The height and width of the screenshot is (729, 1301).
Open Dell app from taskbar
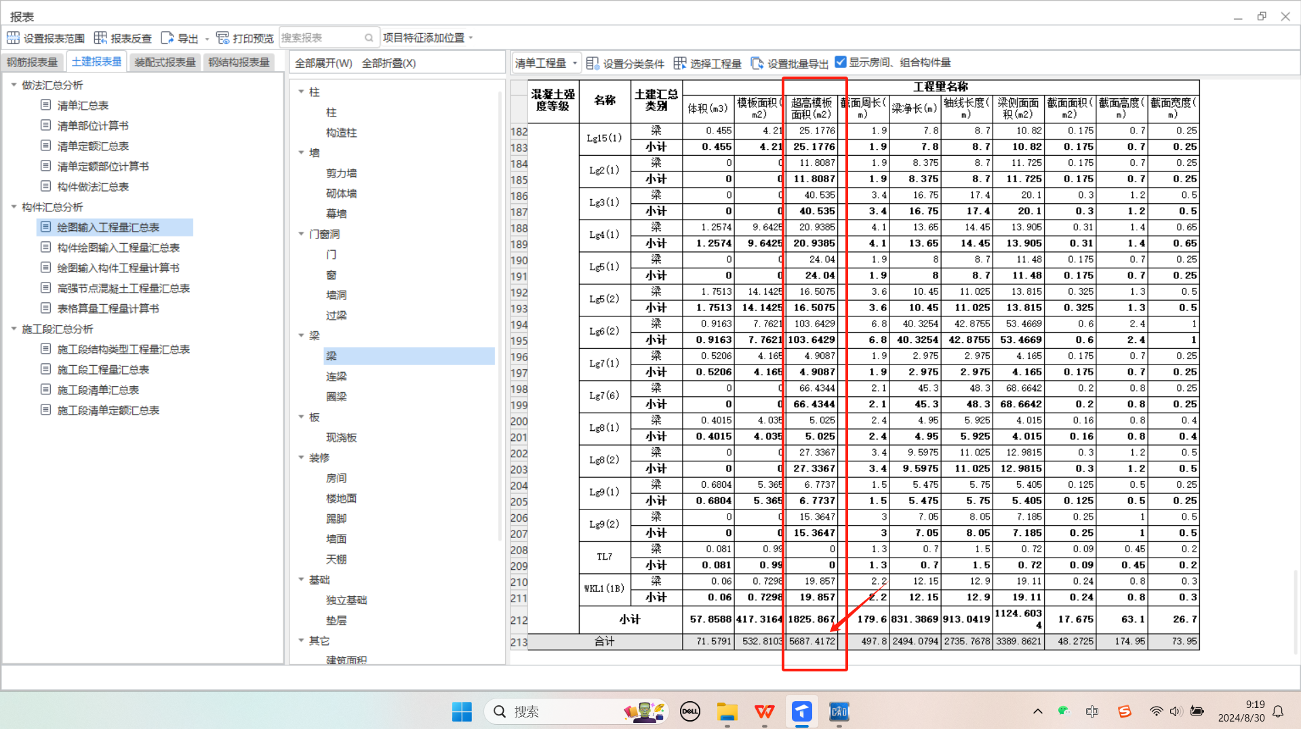point(689,711)
